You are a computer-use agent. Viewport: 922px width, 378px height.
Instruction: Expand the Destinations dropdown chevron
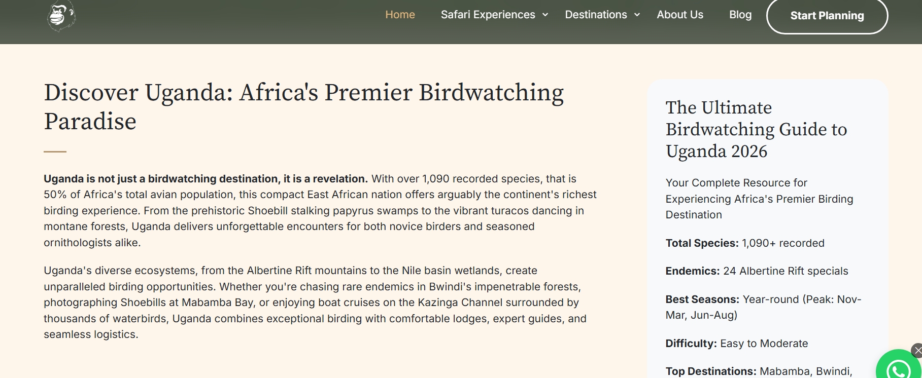pos(637,15)
